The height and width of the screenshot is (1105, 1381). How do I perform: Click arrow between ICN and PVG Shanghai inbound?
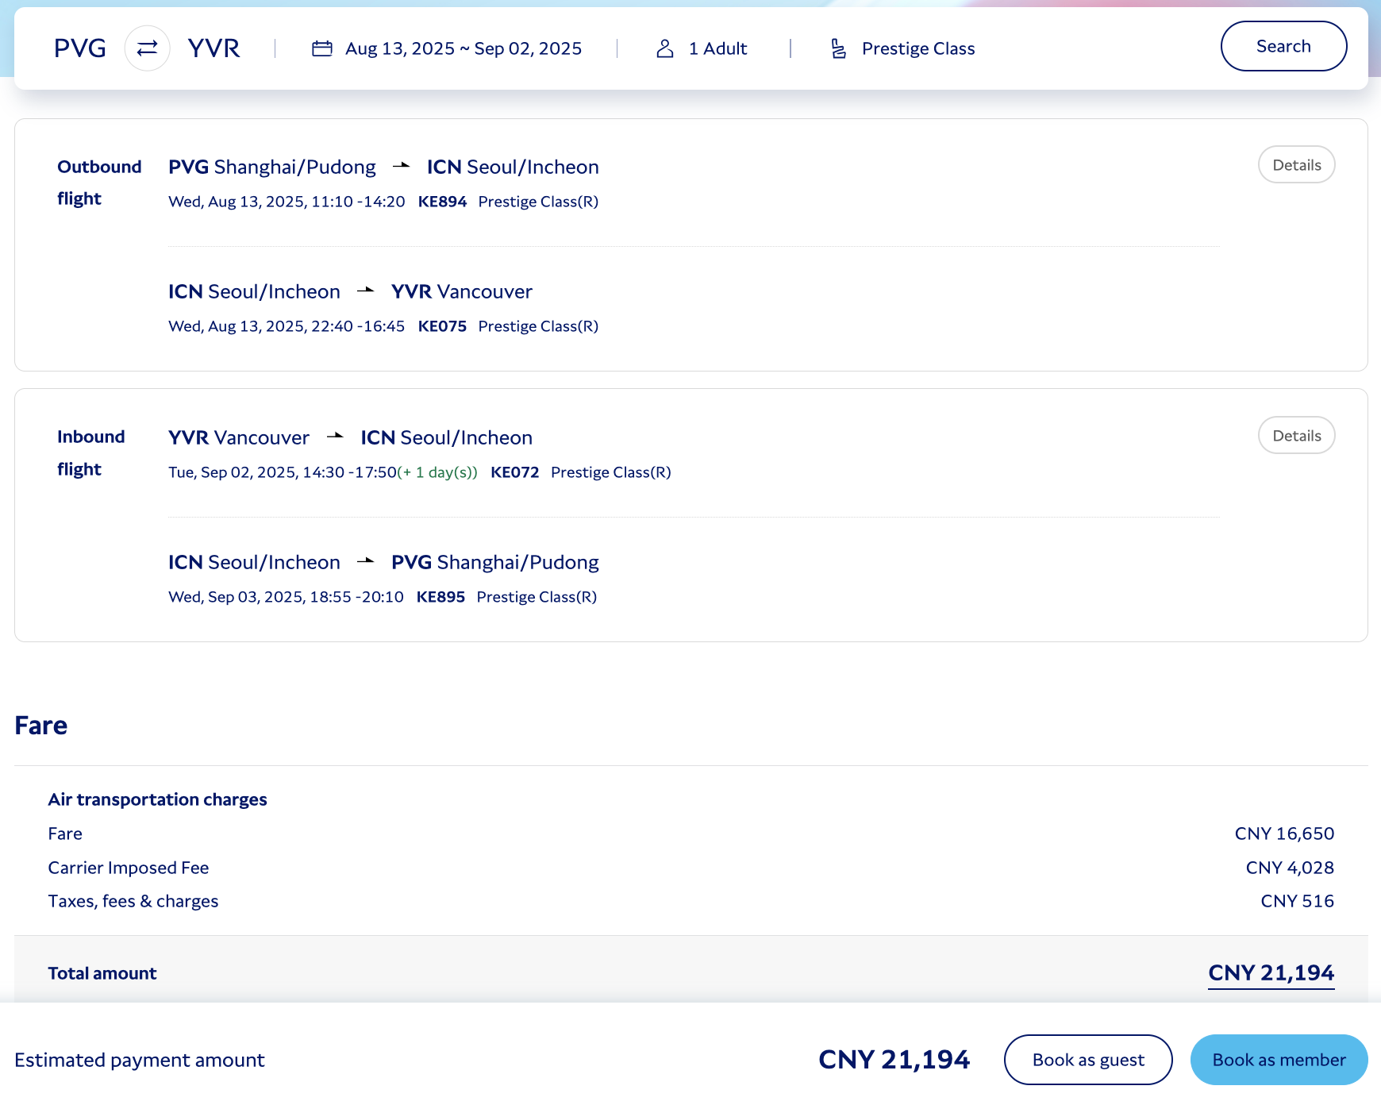click(366, 561)
